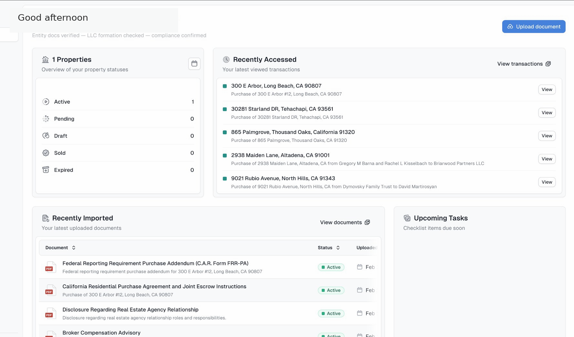Click the Sold badge icon in Properties overview
Image resolution: width=574 pixels, height=337 pixels.
click(x=46, y=153)
